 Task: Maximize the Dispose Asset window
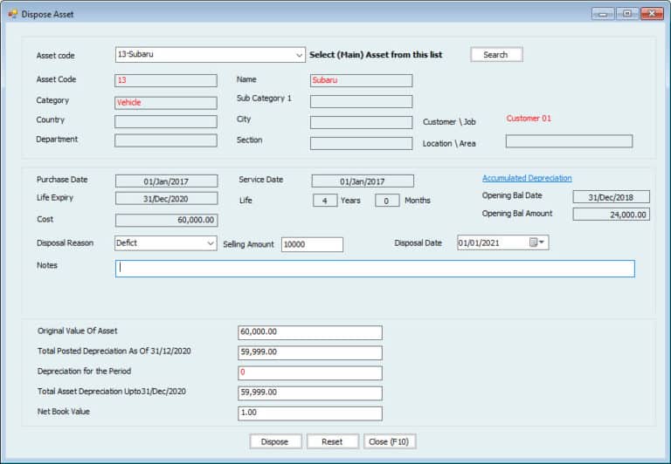coord(626,13)
